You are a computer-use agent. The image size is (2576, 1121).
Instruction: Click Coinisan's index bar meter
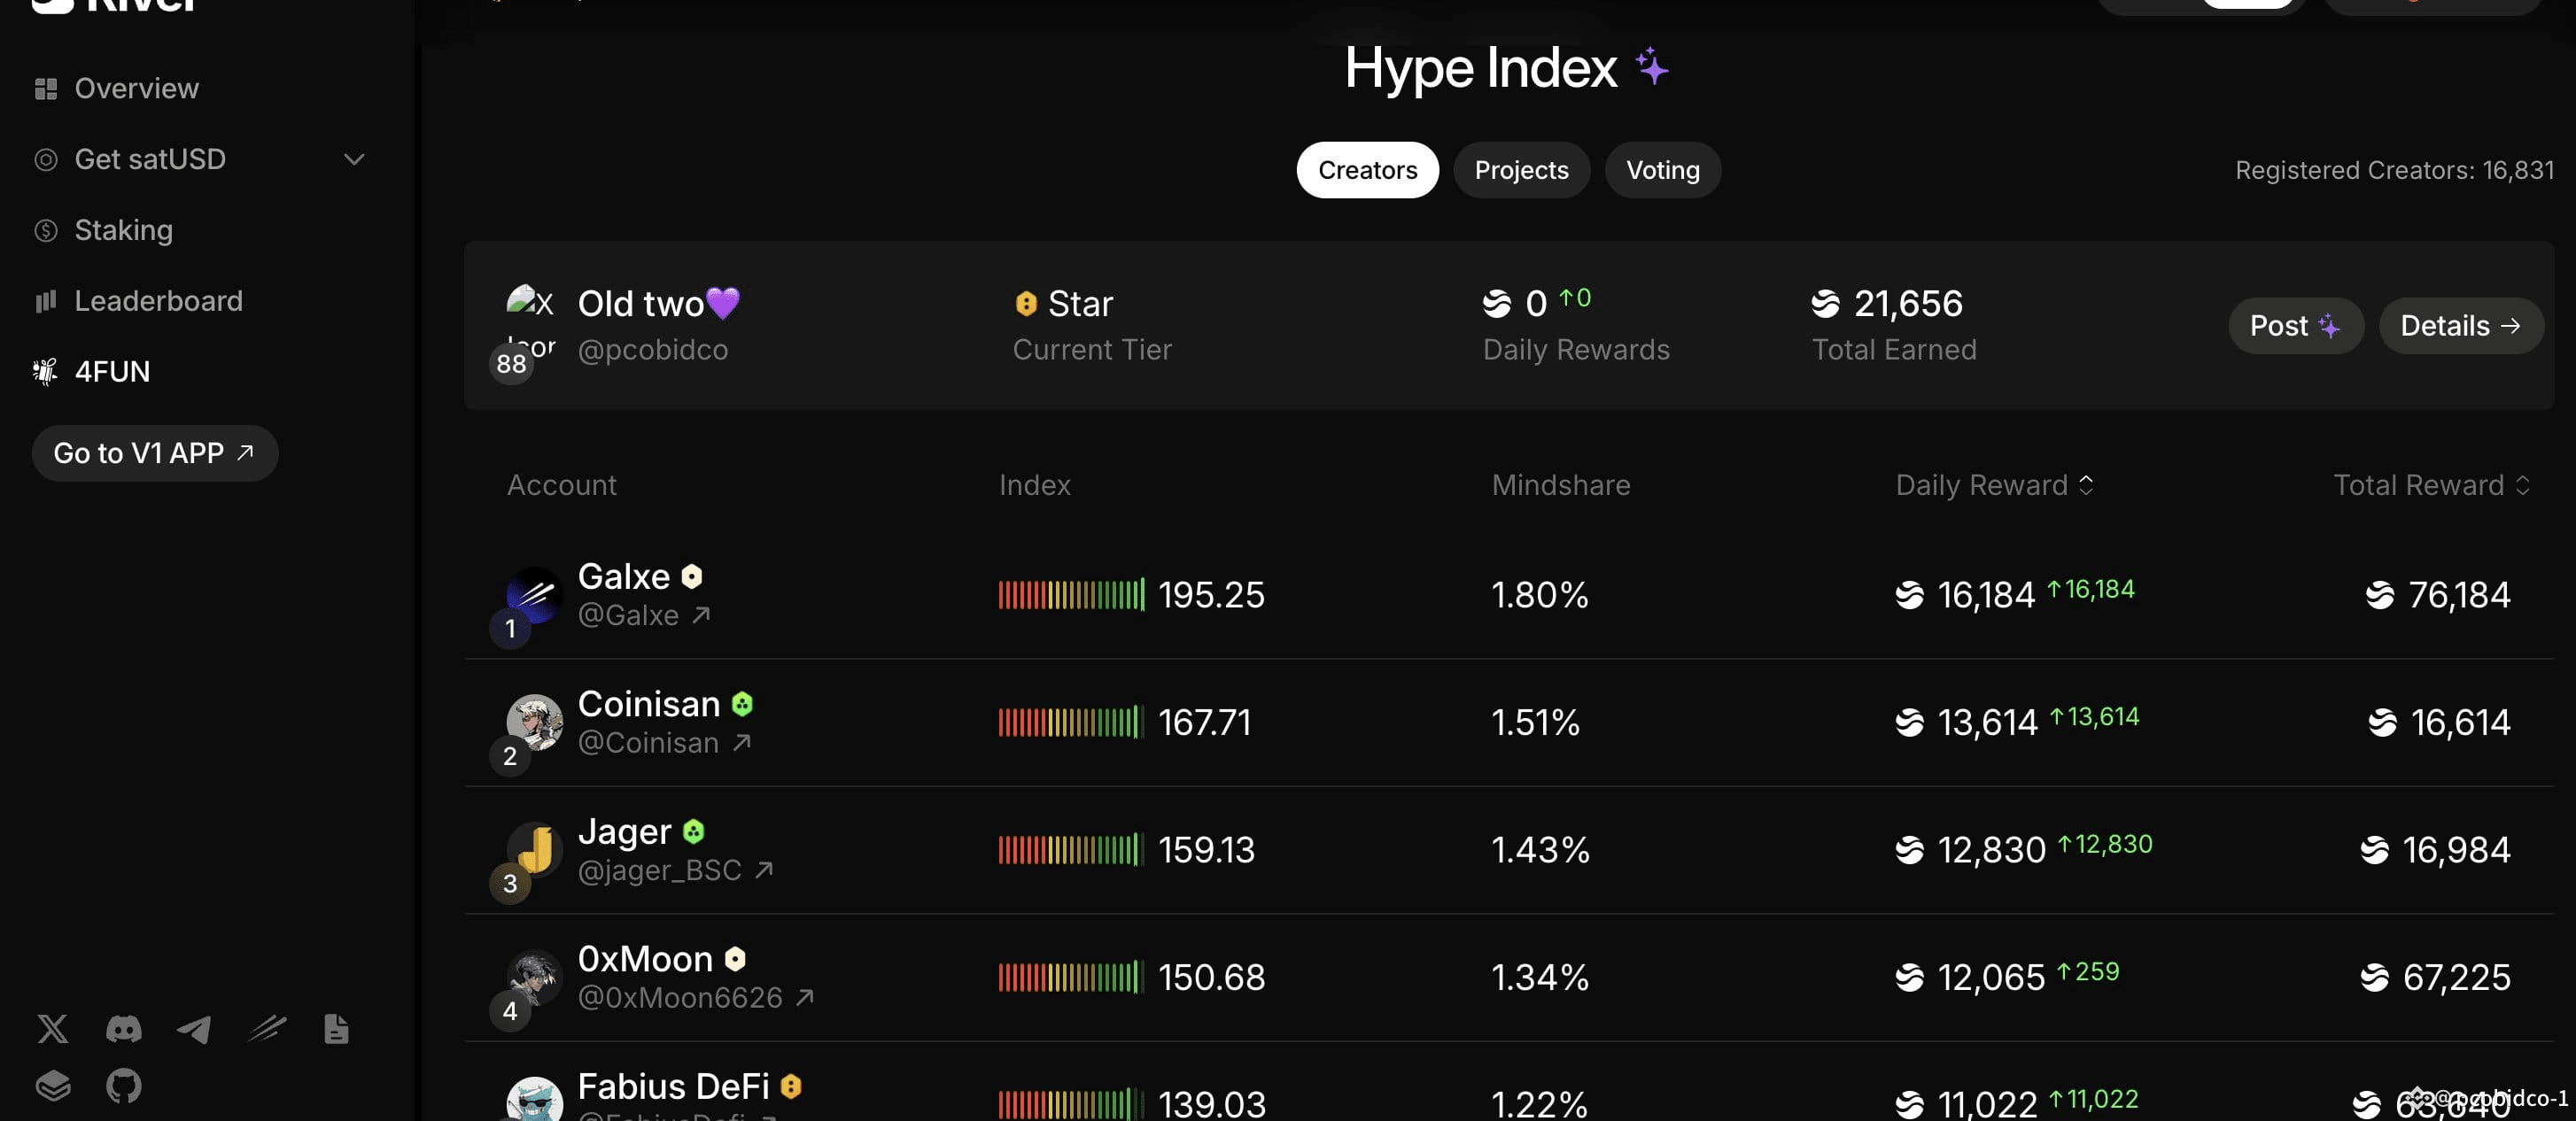pyautogui.click(x=1071, y=722)
